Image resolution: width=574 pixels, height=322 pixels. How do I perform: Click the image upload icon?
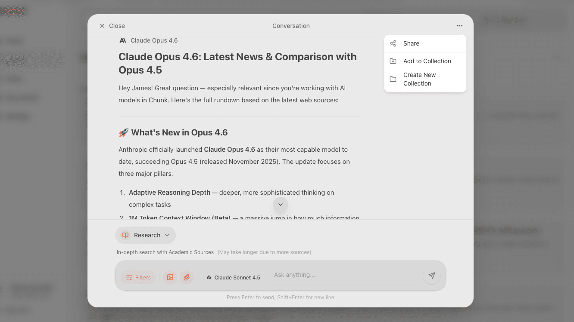170,277
